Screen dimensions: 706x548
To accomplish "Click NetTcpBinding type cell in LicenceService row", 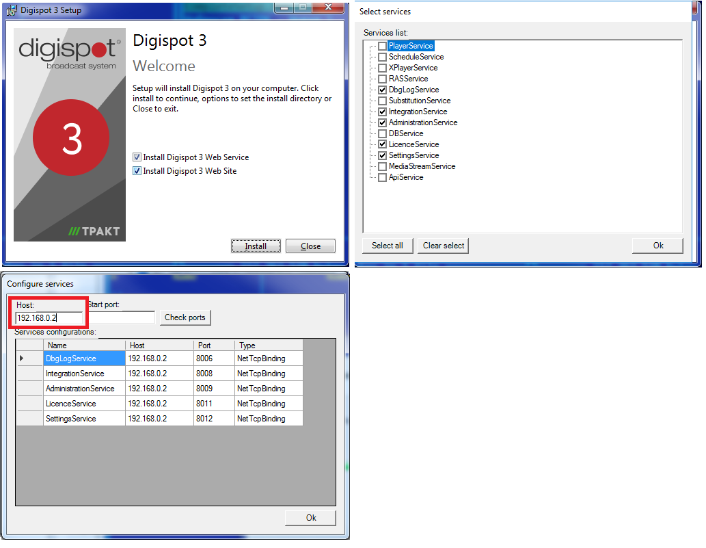I will tap(269, 404).
